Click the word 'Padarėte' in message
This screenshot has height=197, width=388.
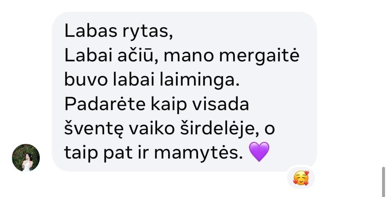[105, 104]
